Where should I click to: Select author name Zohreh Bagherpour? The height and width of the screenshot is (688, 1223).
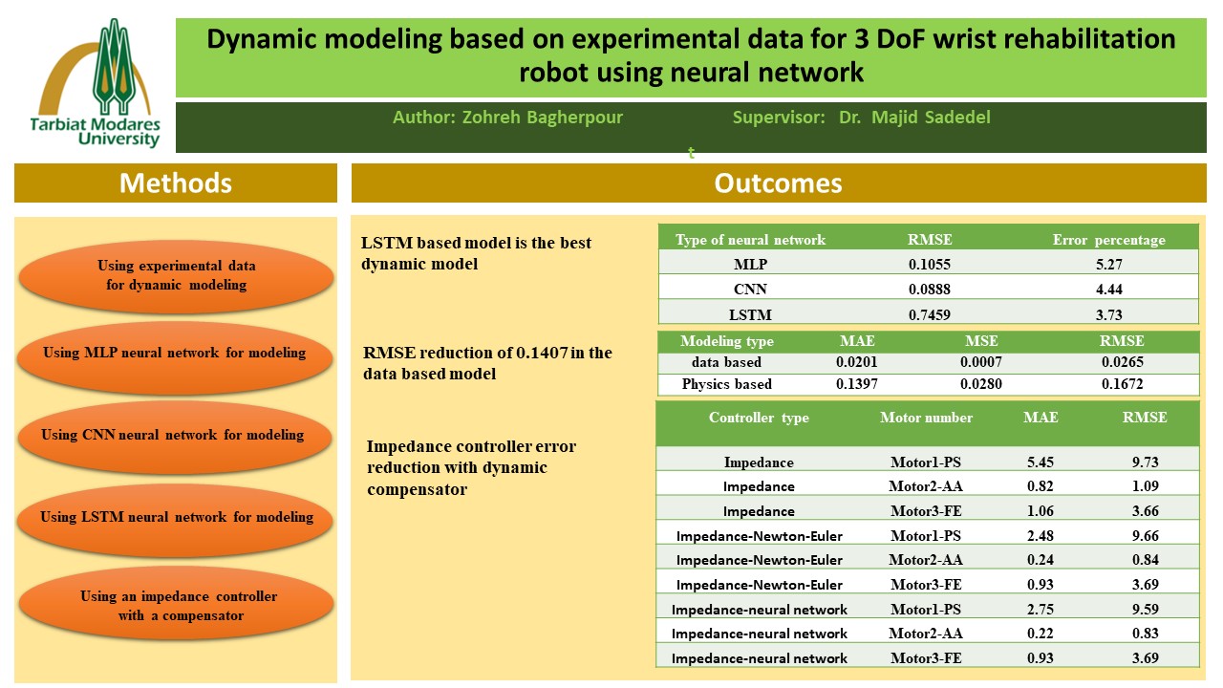pos(507,118)
